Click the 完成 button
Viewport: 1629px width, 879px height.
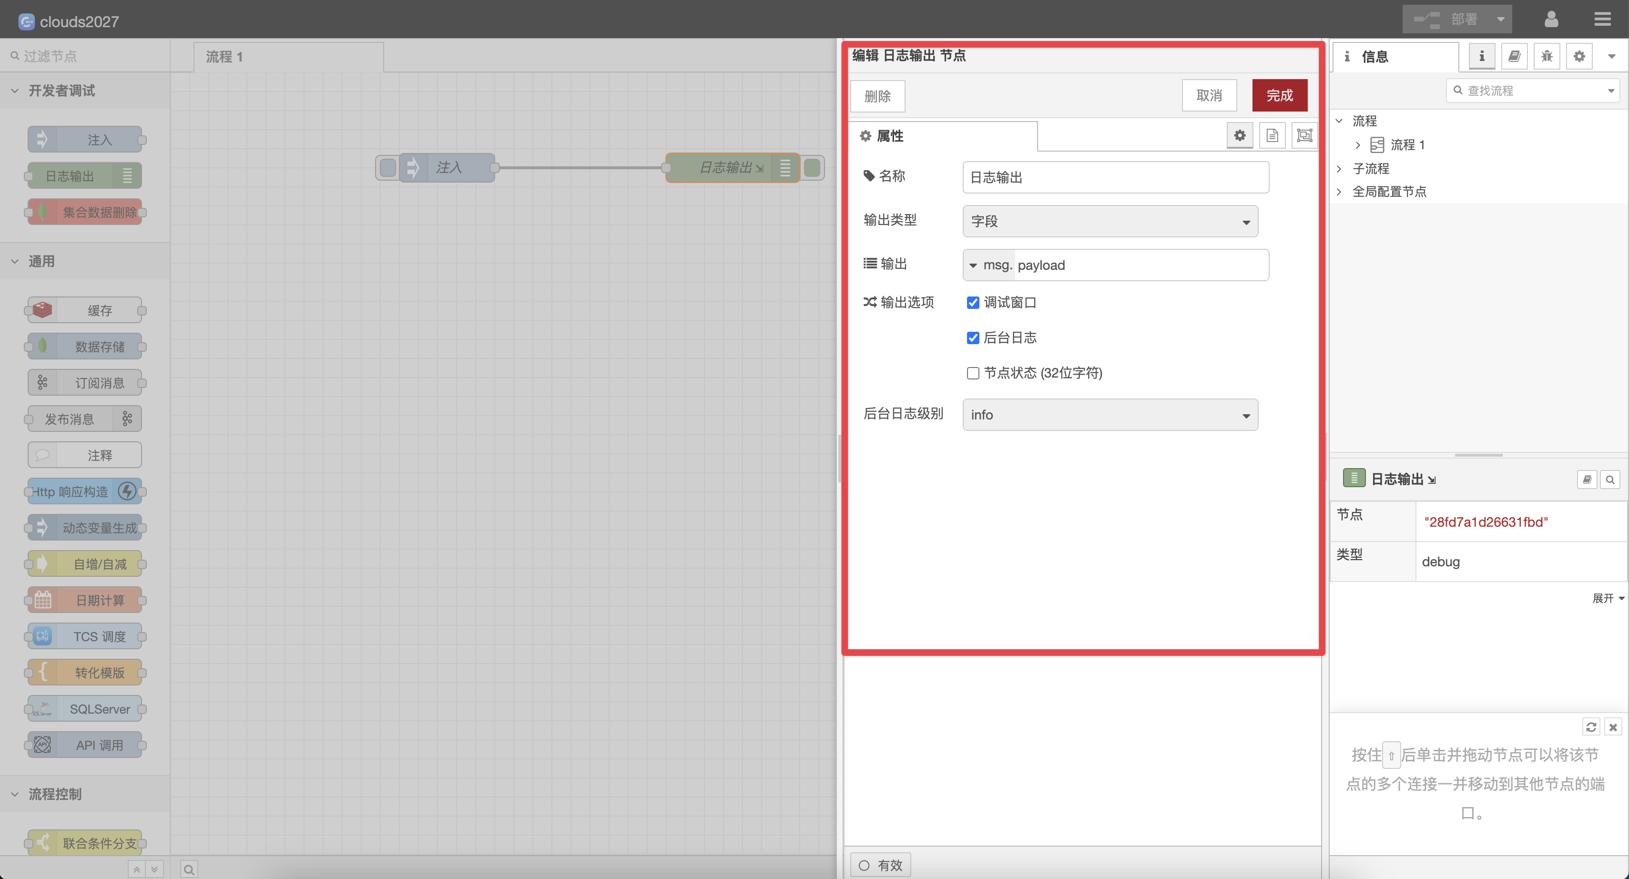(1279, 95)
